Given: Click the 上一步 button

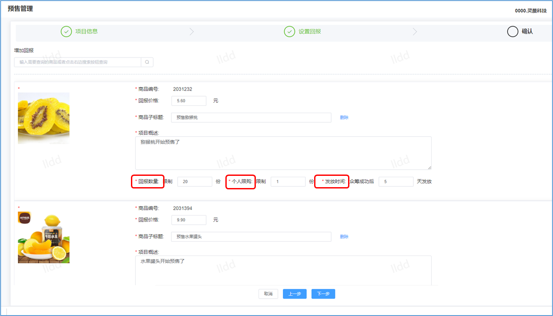Looking at the screenshot, I should tap(295, 294).
